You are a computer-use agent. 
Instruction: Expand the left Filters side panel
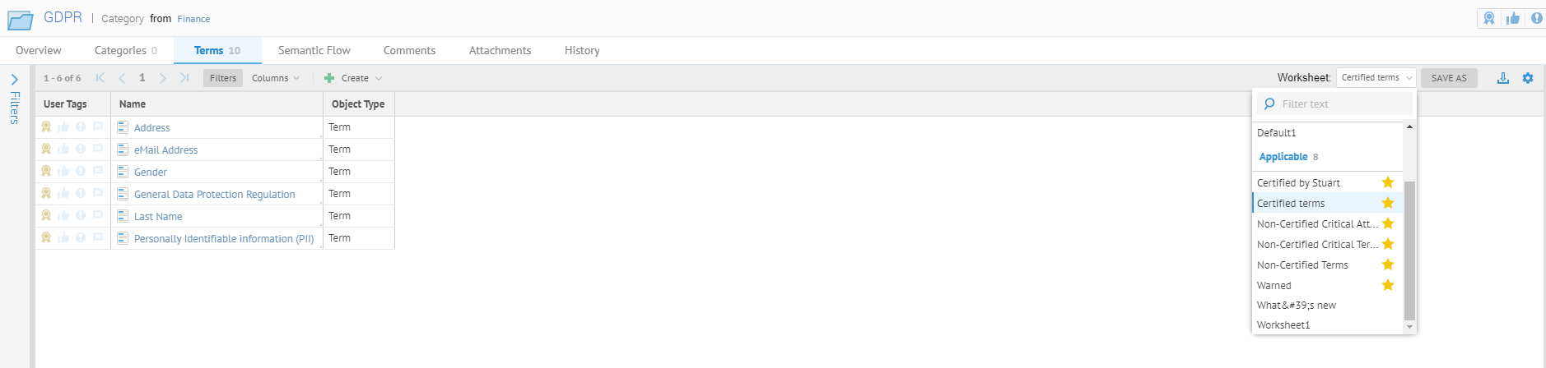pos(15,80)
